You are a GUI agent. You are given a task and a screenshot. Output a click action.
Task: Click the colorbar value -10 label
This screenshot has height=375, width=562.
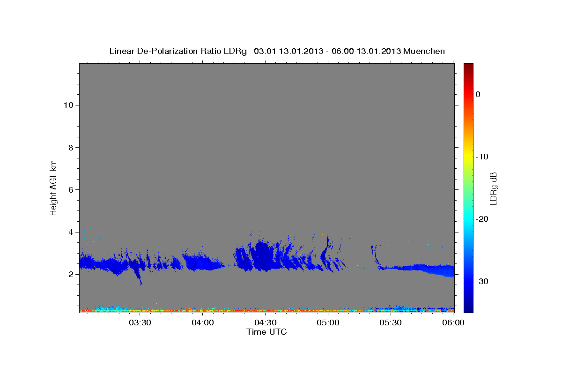(482, 157)
